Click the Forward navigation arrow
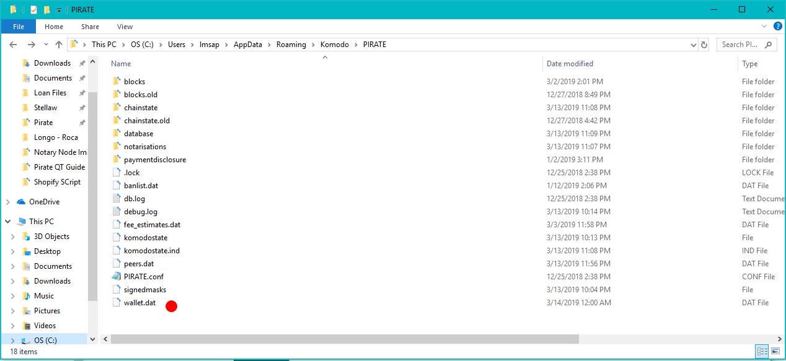The width and height of the screenshot is (786, 361). click(32, 45)
